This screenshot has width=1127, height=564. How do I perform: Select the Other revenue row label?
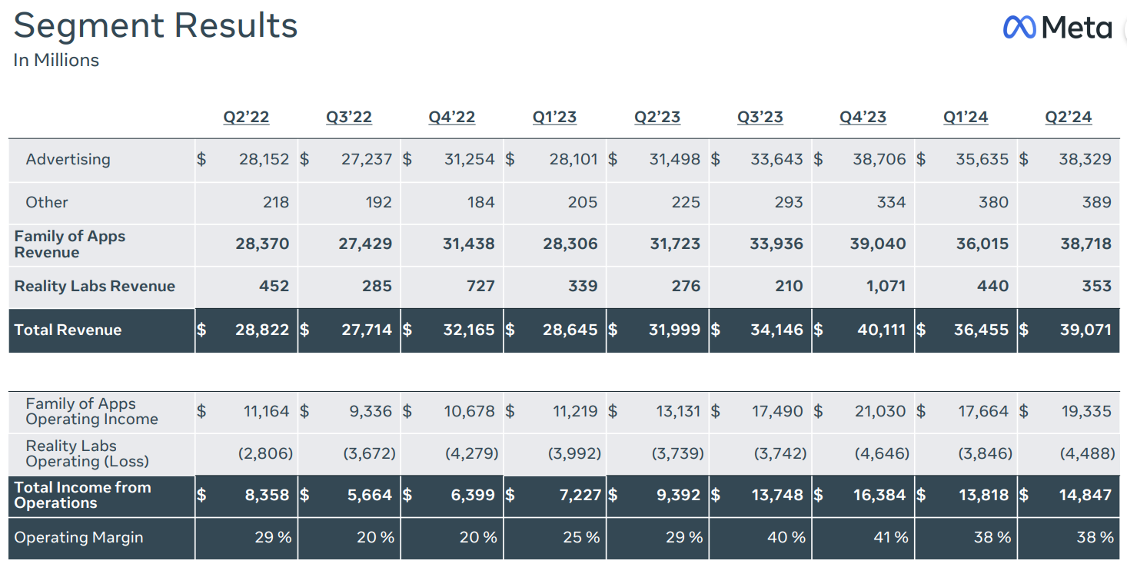47,203
